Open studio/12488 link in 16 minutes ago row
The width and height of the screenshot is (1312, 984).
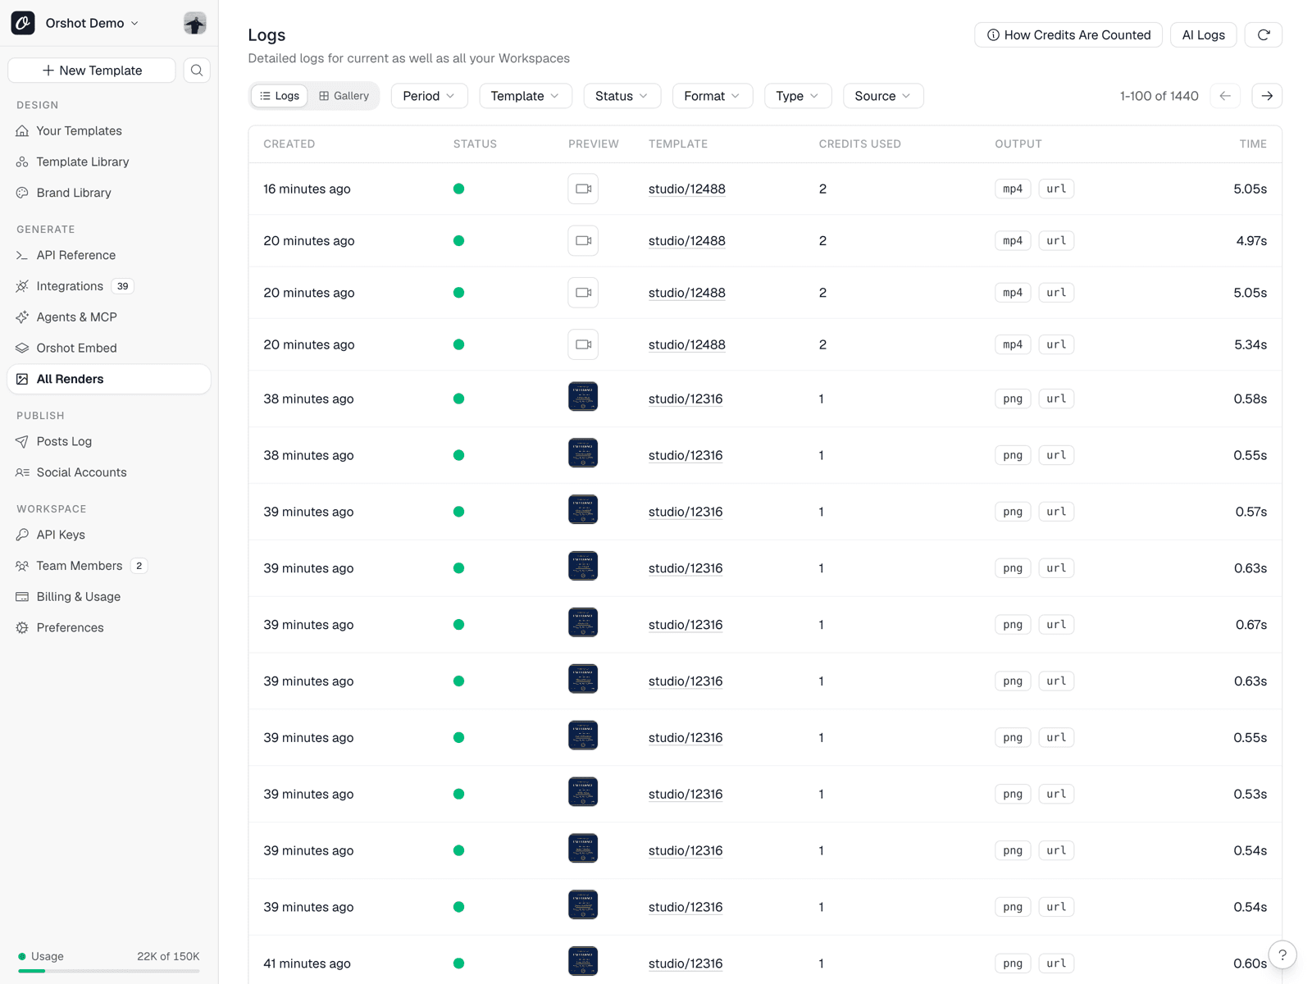(687, 189)
